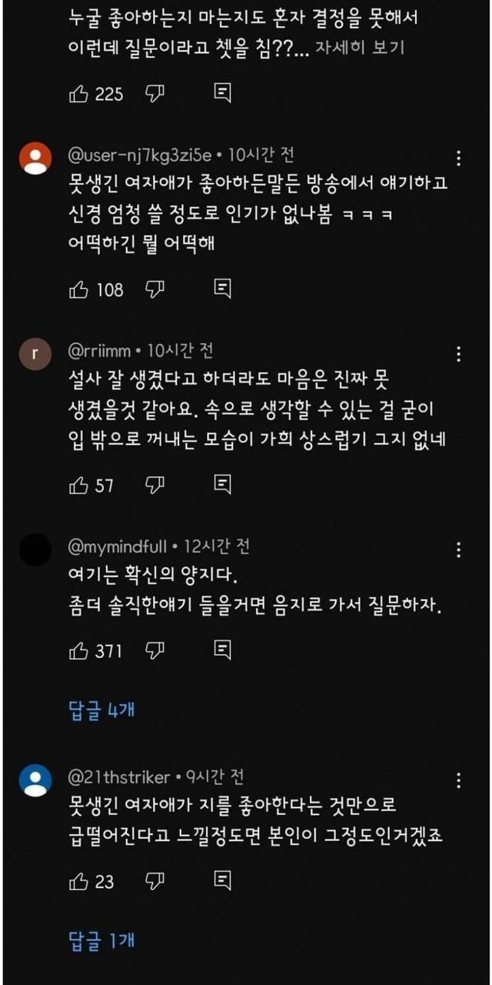Like the @rriimm comment
This screenshot has height=985, width=492.
click(x=79, y=486)
